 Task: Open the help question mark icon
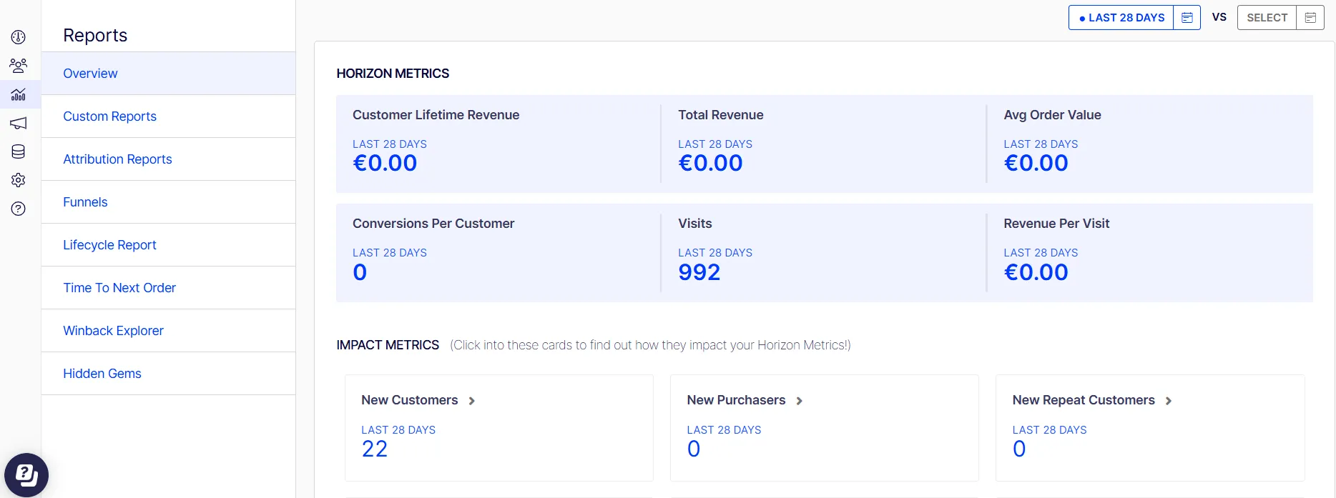pos(19,209)
